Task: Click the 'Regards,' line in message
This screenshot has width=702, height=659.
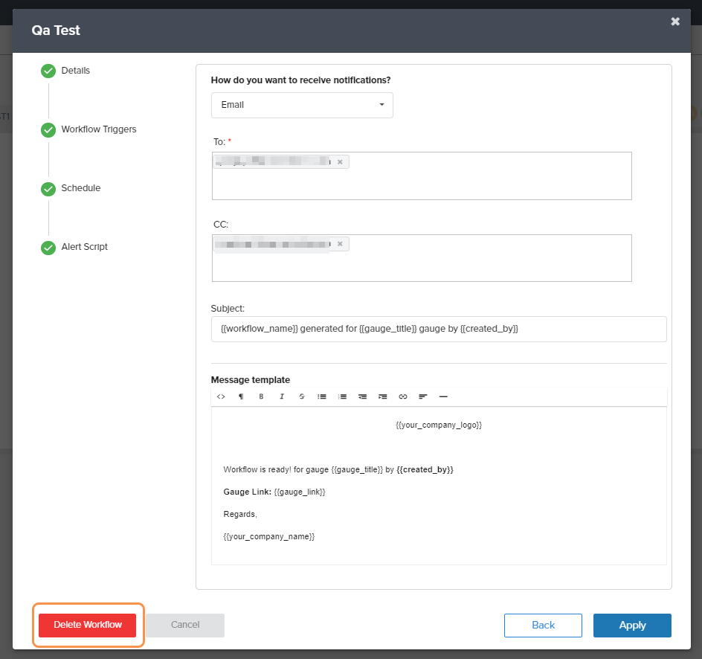Action: point(240,515)
